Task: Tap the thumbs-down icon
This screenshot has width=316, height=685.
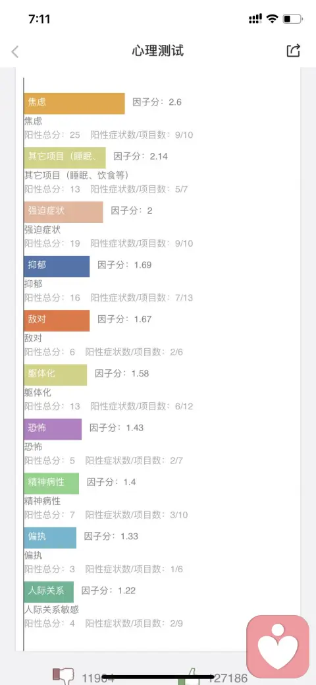Action: (64, 676)
